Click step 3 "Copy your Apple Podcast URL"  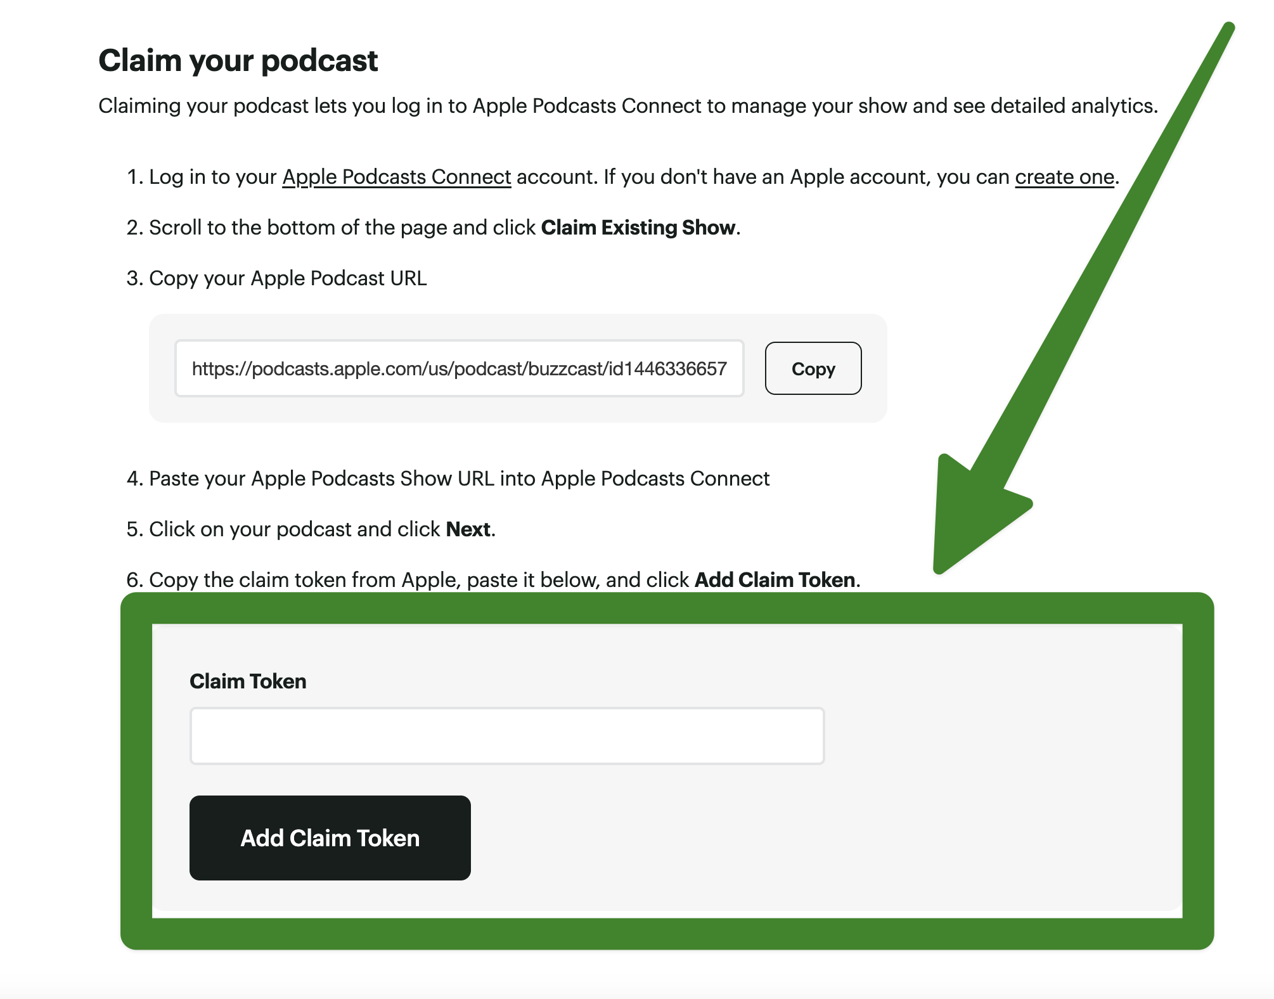tap(288, 278)
